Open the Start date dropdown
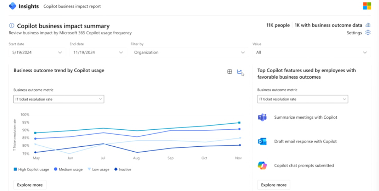This screenshot has height=191, width=379. pyautogui.click(x=37, y=52)
